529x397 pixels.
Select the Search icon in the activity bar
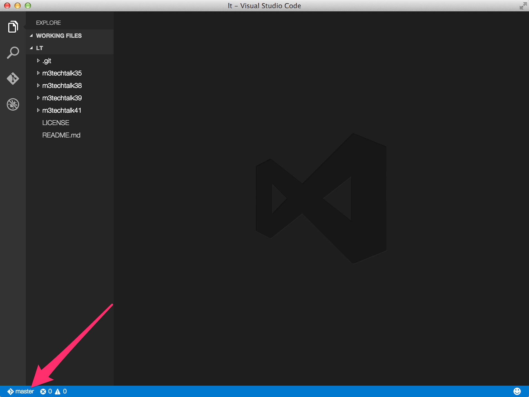pyautogui.click(x=13, y=52)
